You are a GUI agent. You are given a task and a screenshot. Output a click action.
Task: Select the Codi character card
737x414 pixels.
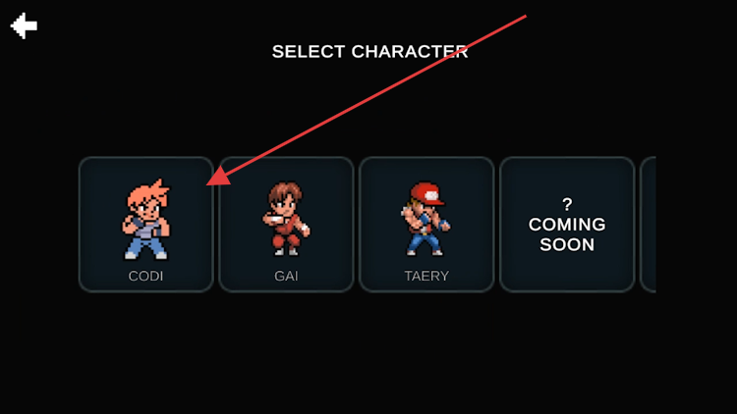146,225
